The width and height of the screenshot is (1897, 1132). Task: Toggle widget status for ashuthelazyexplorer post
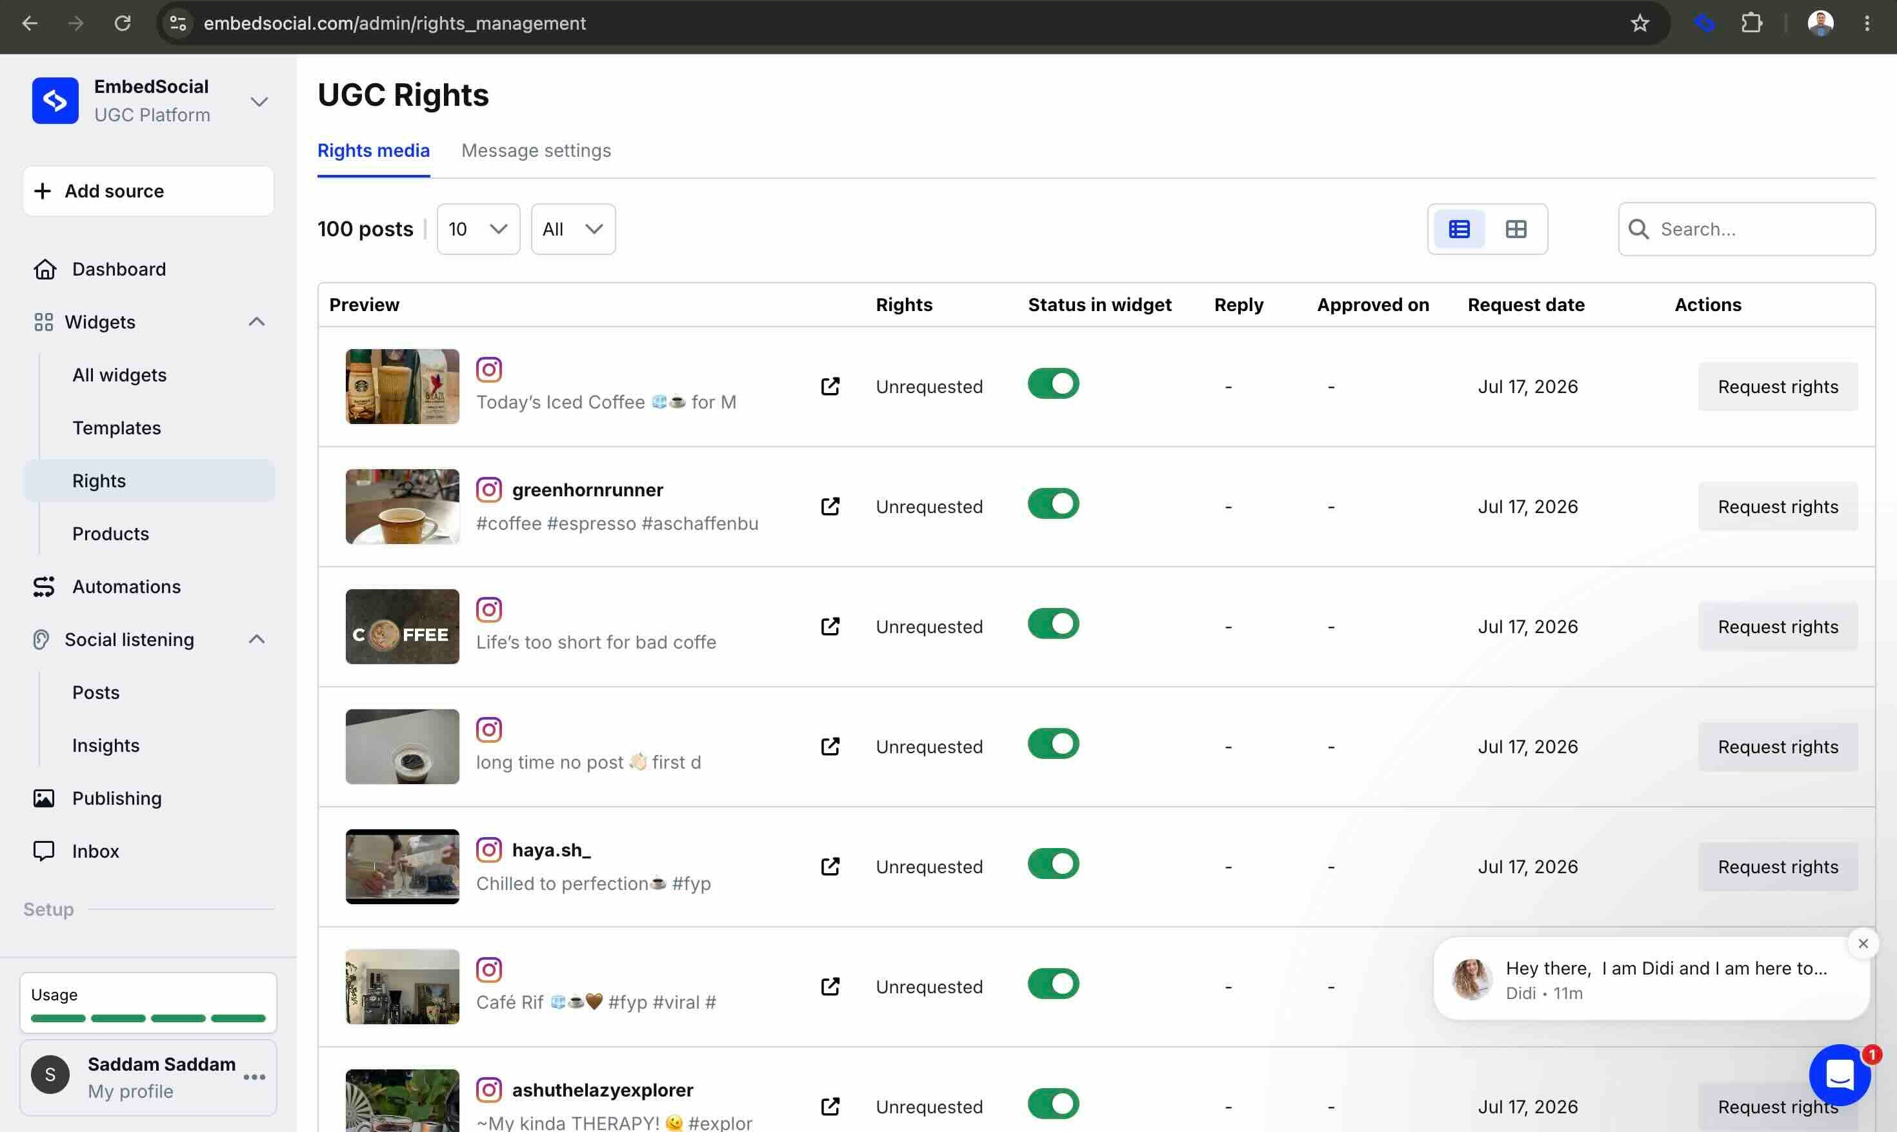(x=1053, y=1104)
